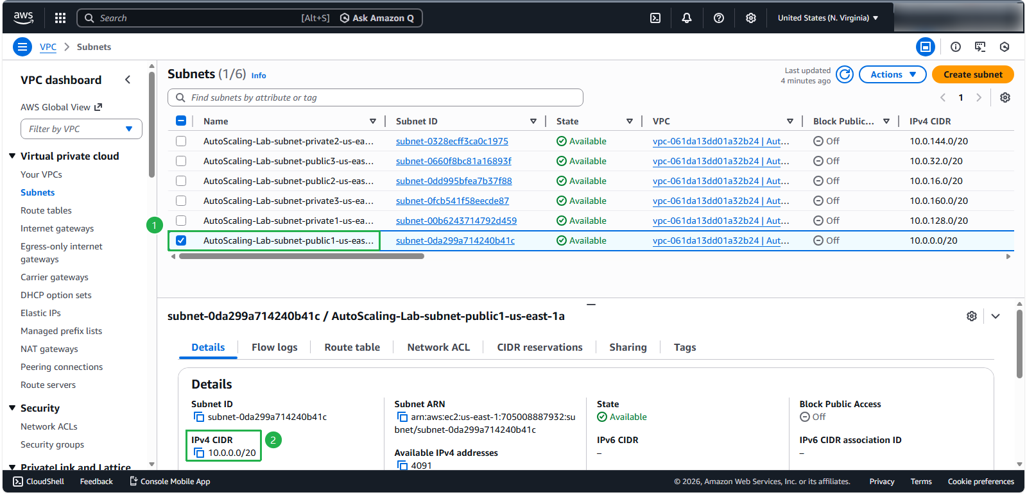
Task: Open the Filter by VPC dropdown
Action: coord(82,129)
